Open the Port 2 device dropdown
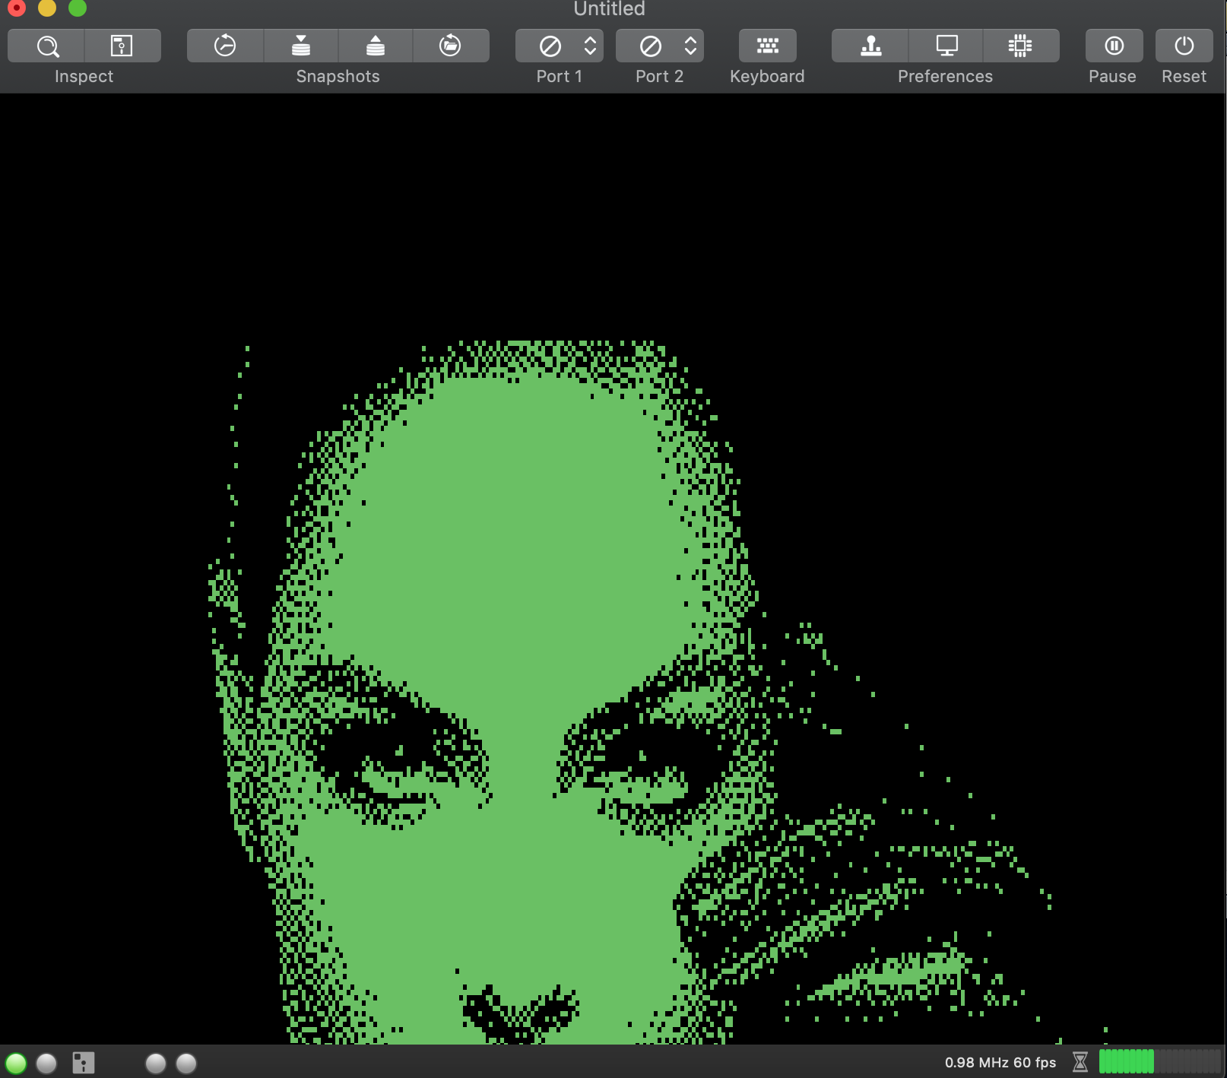 pyautogui.click(x=660, y=46)
